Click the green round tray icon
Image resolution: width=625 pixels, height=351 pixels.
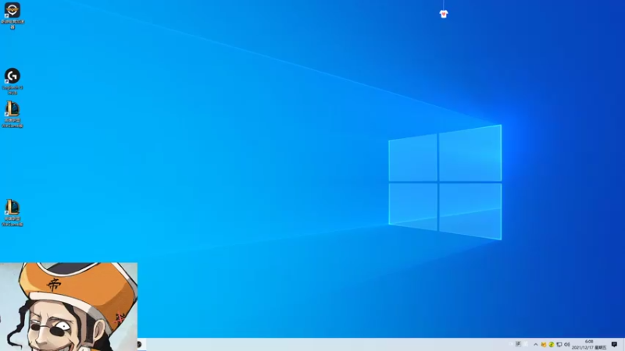[x=552, y=345]
